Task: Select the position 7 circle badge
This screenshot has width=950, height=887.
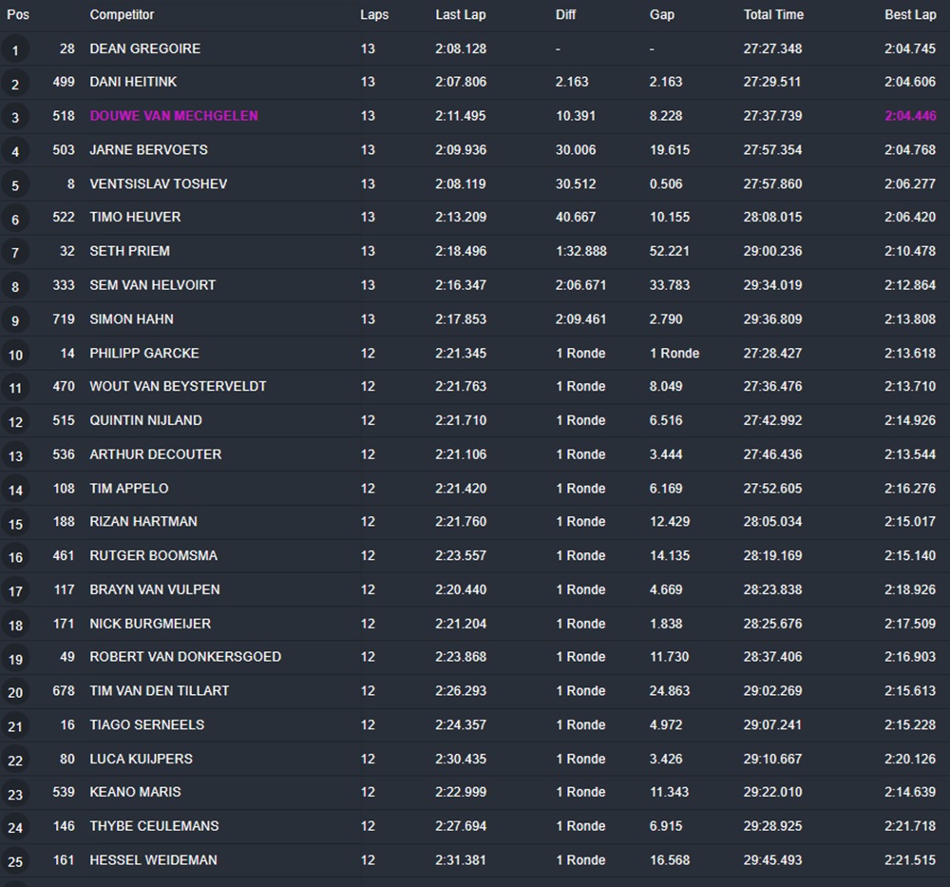Action: click(15, 253)
